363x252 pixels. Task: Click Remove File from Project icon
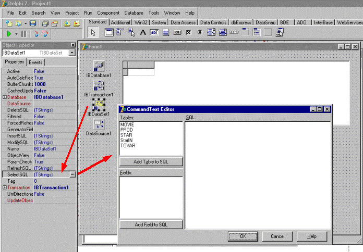(x=77, y=23)
